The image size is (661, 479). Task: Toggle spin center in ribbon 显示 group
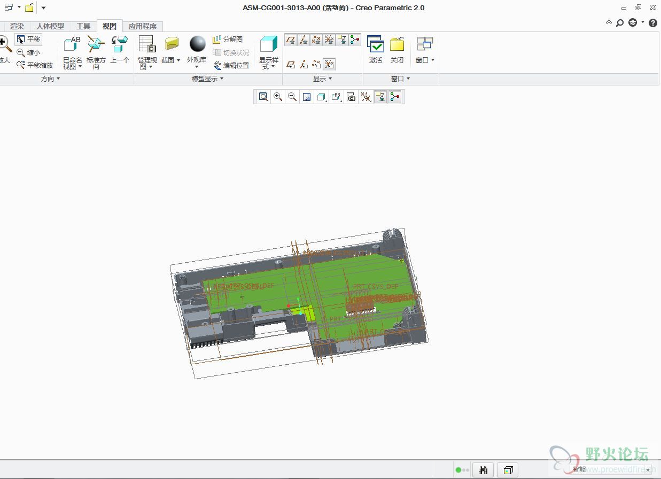click(x=355, y=40)
